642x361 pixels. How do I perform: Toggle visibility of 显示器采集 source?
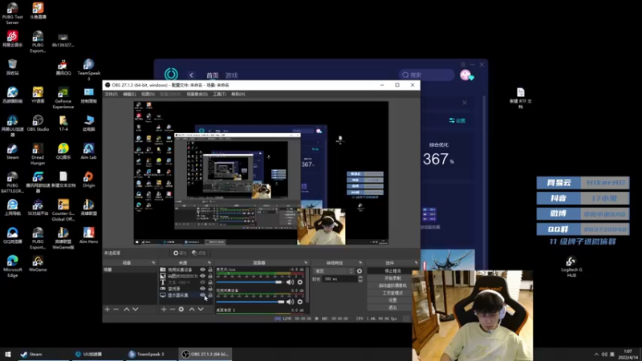[202, 294]
